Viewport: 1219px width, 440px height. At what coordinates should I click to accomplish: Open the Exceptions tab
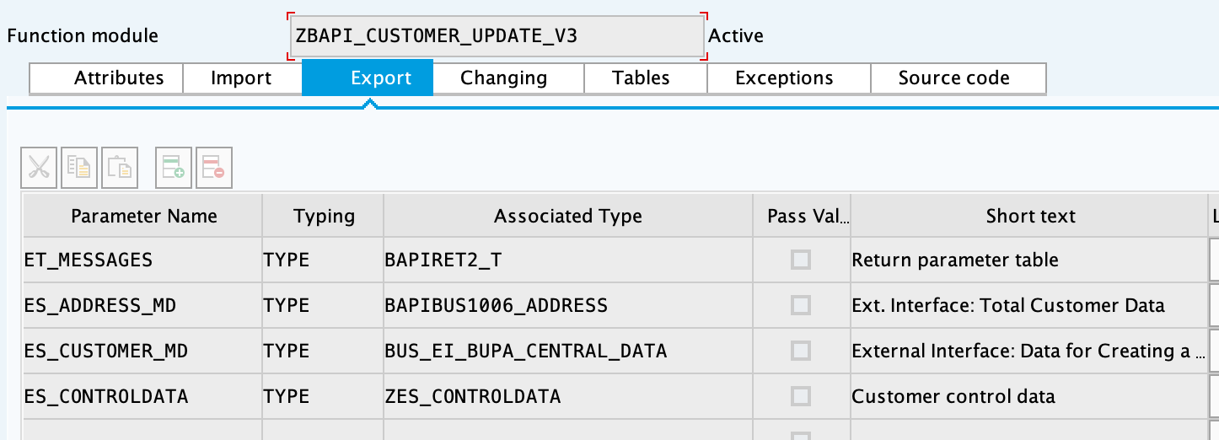[x=784, y=78]
